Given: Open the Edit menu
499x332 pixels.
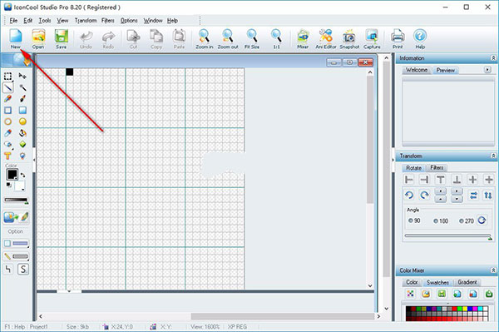Looking at the screenshot, I should 28,21.
